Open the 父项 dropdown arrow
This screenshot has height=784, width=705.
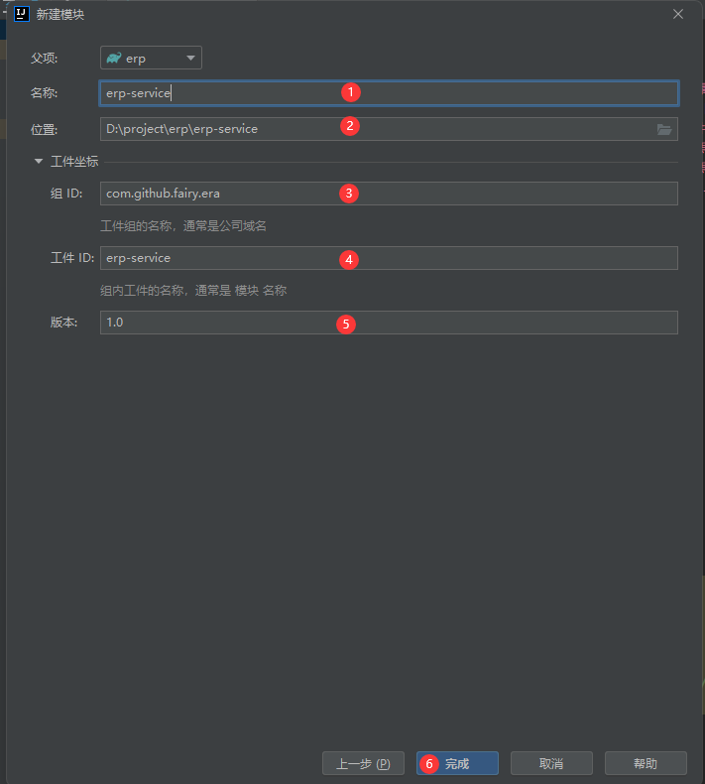(x=190, y=59)
